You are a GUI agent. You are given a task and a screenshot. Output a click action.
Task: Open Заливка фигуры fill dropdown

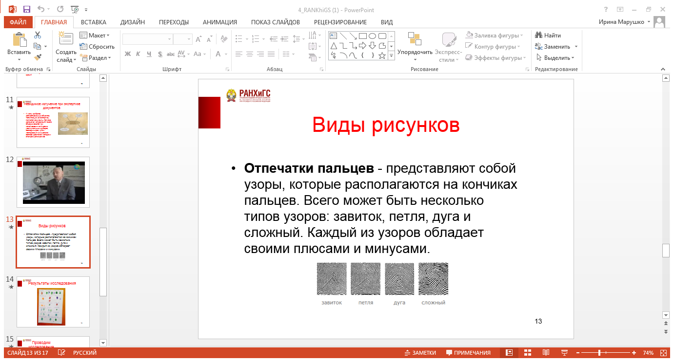point(494,36)
